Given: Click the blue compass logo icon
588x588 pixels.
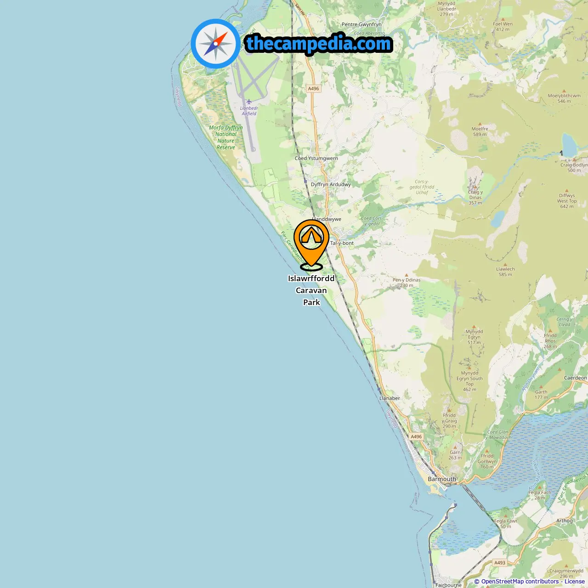Looking at the screenshot, I should 215,44.
